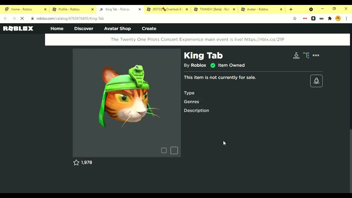
Task: Click the address bar URL
Action: pyautogui.click(x=70, y=18)
